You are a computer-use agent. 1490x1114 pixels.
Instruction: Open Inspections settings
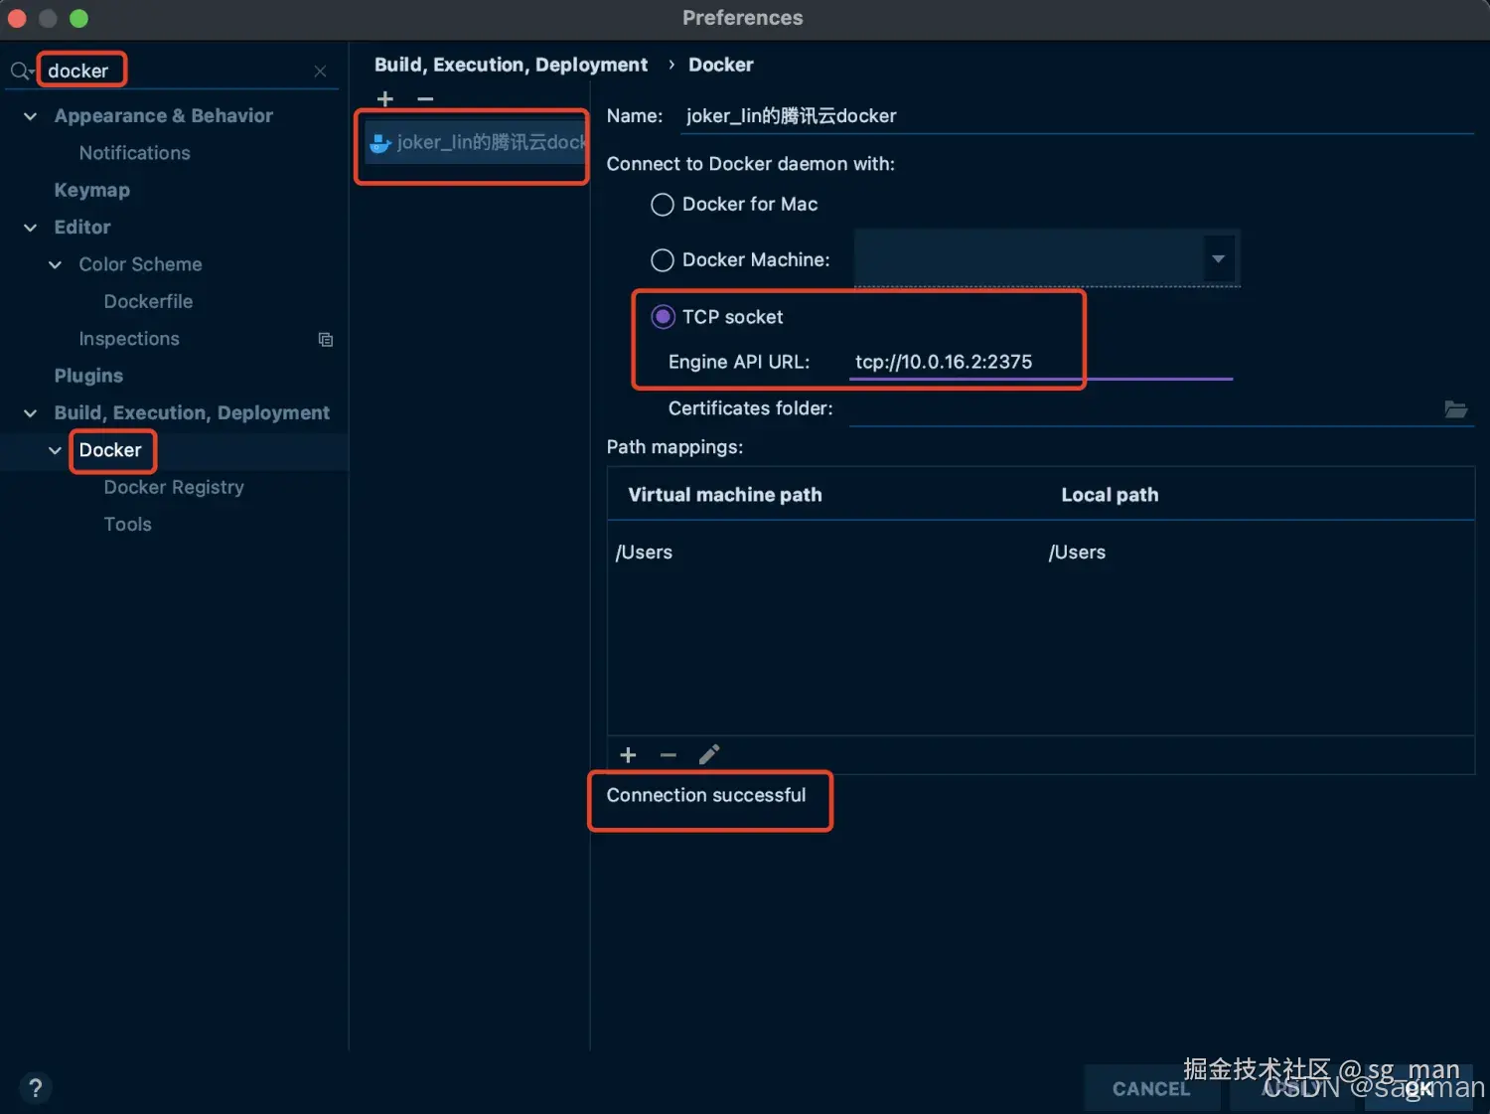coord(129,339)
